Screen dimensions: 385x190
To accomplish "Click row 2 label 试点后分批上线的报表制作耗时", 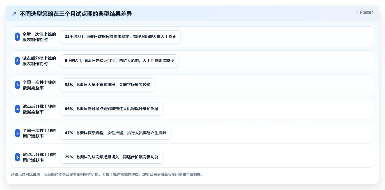I will pyautogui.click(x=39, y=61).
